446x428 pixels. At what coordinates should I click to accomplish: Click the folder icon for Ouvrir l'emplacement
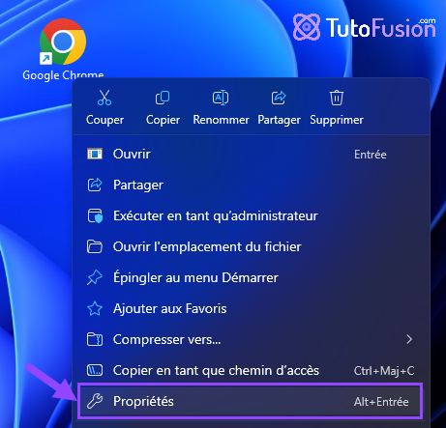pos(95,246)
